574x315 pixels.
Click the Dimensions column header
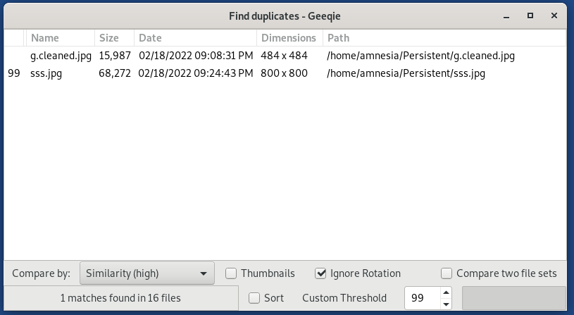pyautogui.click(x=289, y=38)
